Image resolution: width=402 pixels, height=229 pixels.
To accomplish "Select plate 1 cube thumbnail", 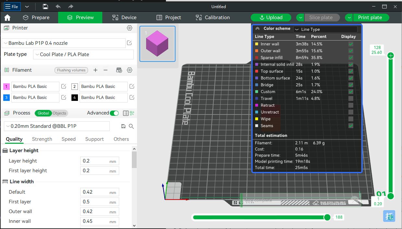I will (x=157, y=44).
